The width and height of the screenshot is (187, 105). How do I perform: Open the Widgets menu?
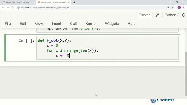pyautogui.click(x=112, y=24)
